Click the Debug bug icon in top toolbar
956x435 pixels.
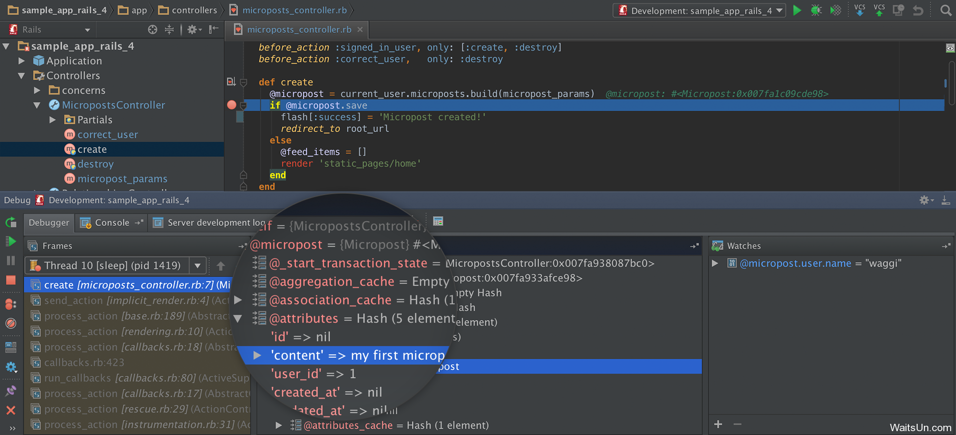point(816,10)
